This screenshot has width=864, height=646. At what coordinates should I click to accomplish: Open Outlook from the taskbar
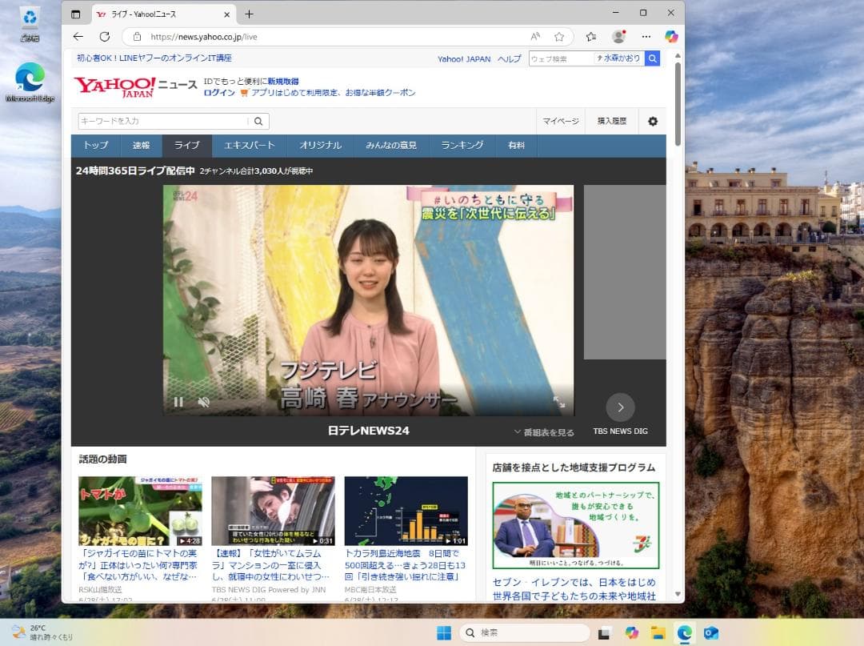[x=710, y=633]
